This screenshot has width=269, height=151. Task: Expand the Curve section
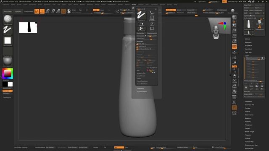tap(139, 78)
